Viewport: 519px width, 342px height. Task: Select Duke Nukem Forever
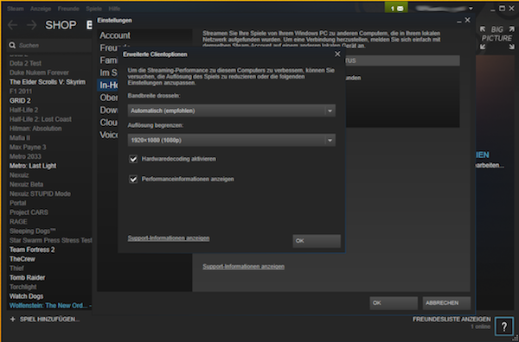(x=39, y=73)
